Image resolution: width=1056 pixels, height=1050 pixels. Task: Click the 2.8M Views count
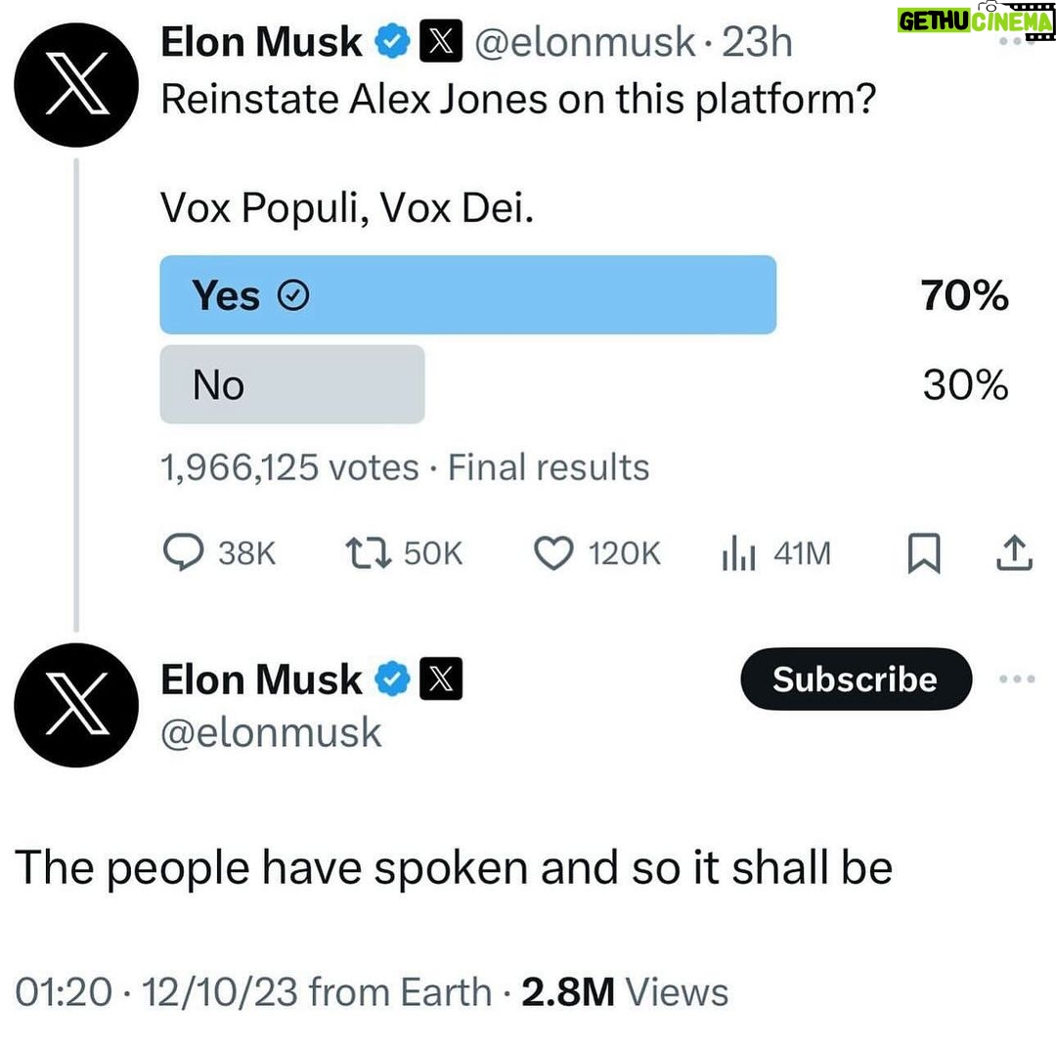click(x=625, y=992)
